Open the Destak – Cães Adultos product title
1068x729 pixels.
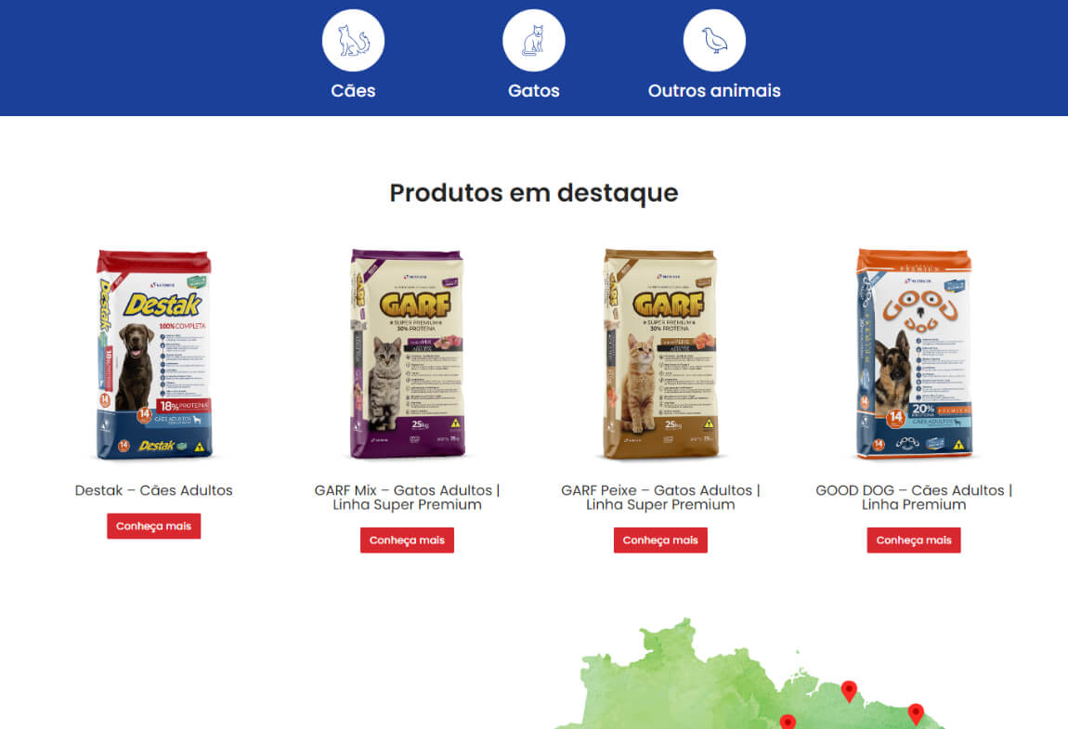(154, 490)
